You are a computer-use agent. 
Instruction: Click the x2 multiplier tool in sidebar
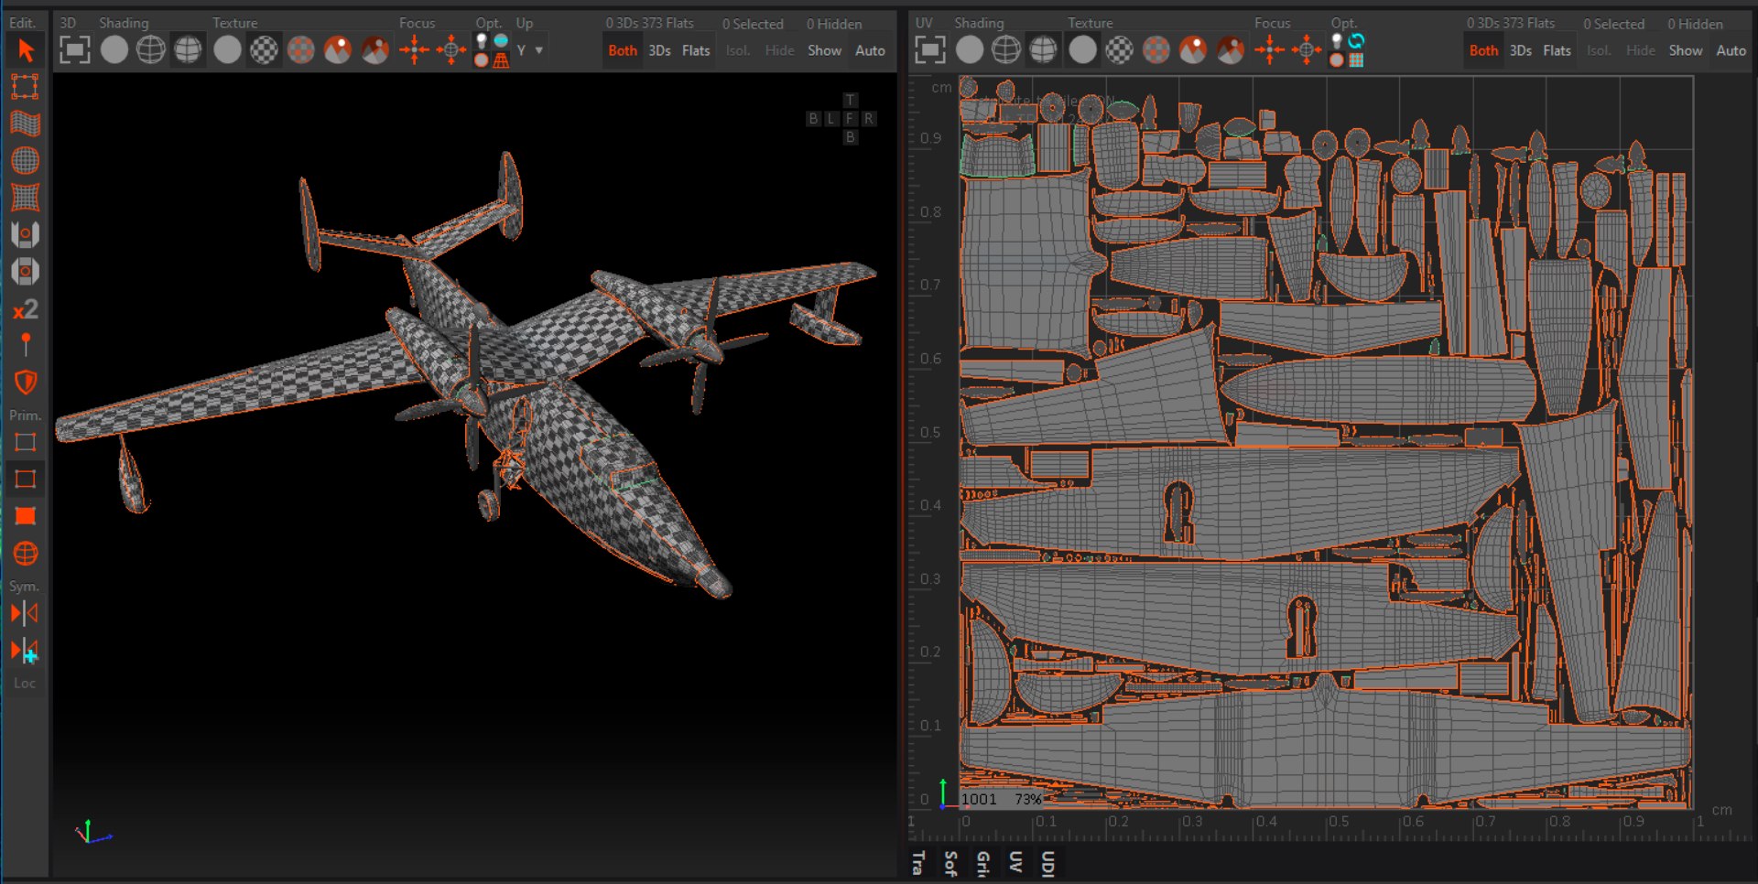pyautogui.click(x=25, y=309)
